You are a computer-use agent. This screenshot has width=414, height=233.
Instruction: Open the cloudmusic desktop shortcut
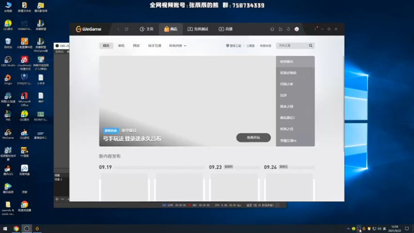coord(24,63)
